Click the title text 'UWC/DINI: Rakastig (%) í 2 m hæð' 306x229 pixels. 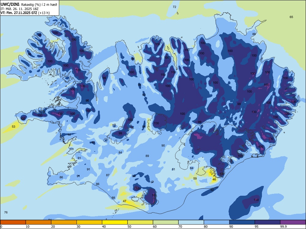[x=29, y=5]
